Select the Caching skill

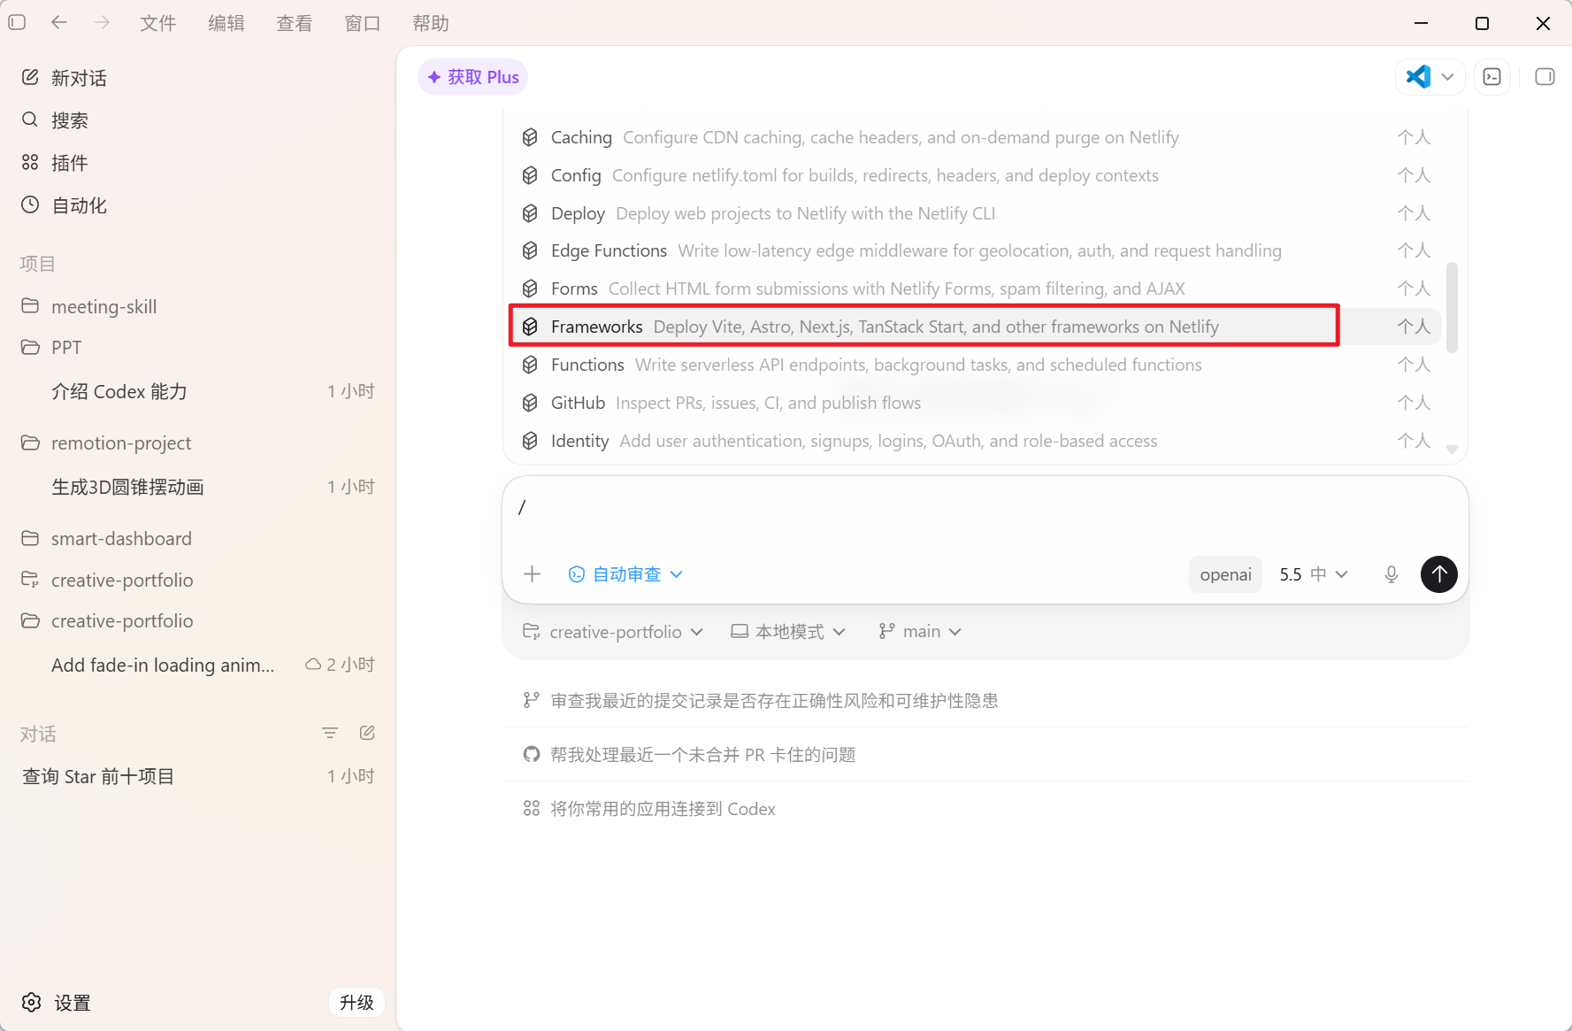[977, 137]
